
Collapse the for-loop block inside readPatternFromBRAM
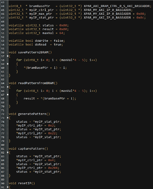[8, 94]
